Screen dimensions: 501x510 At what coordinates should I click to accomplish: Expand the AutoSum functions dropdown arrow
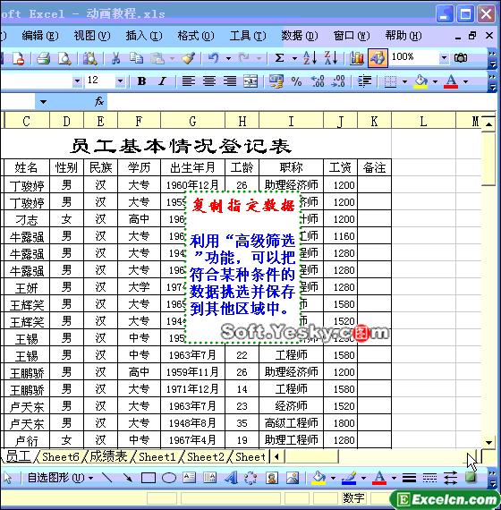(x=294, y=58)
